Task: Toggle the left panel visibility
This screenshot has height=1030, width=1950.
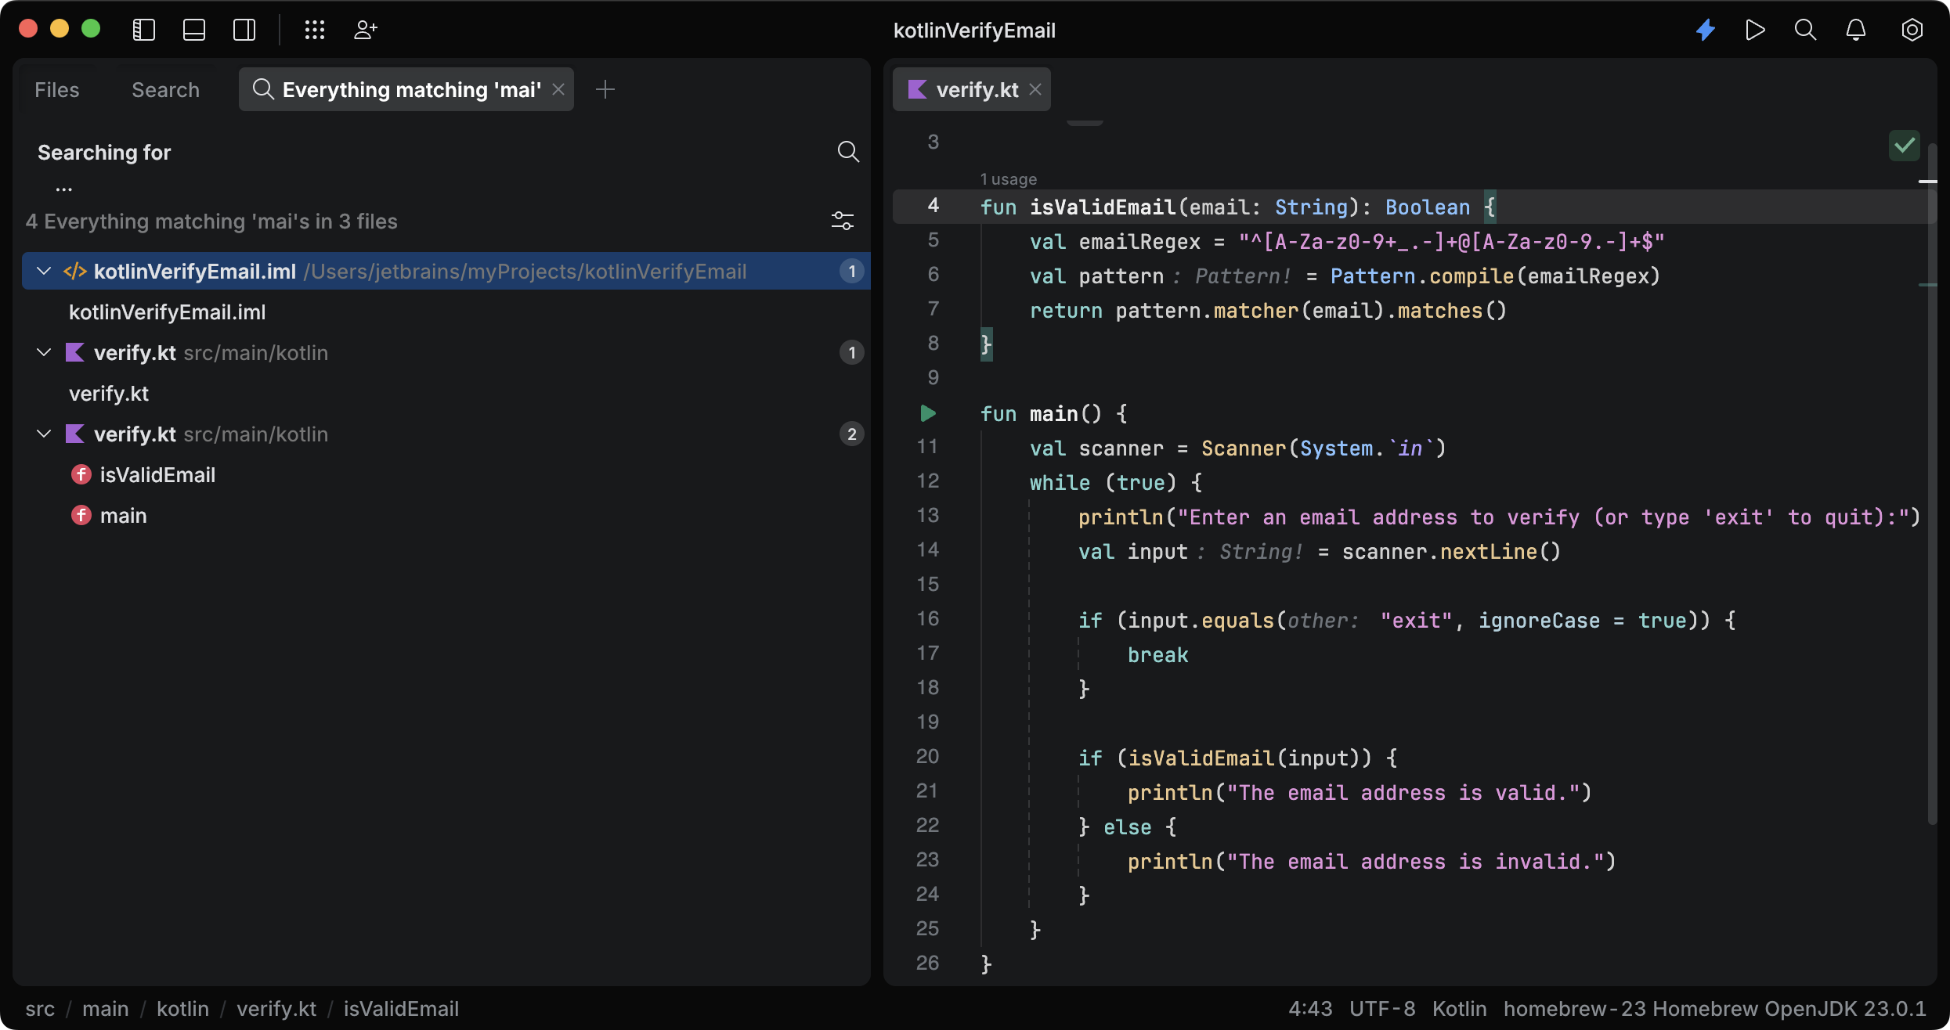Action: [x=143, y=30]
